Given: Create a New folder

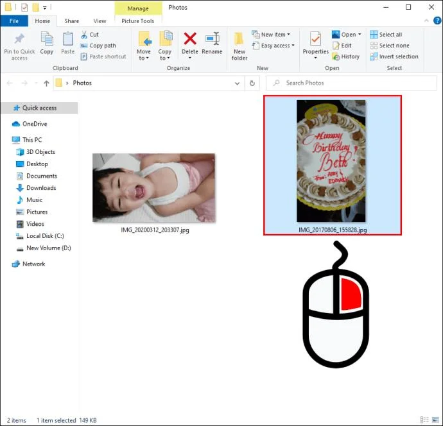Looking at the screenshot, I should pos(239,46).
